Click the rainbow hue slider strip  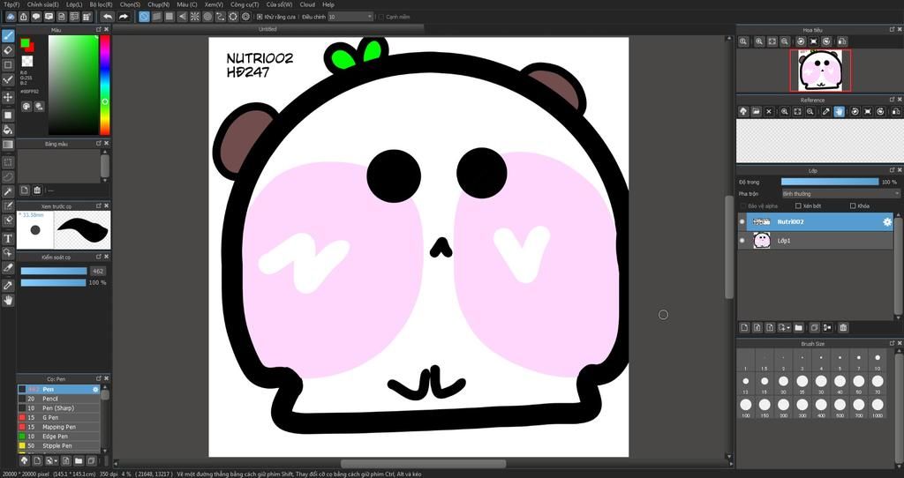[x=105, y=85]
